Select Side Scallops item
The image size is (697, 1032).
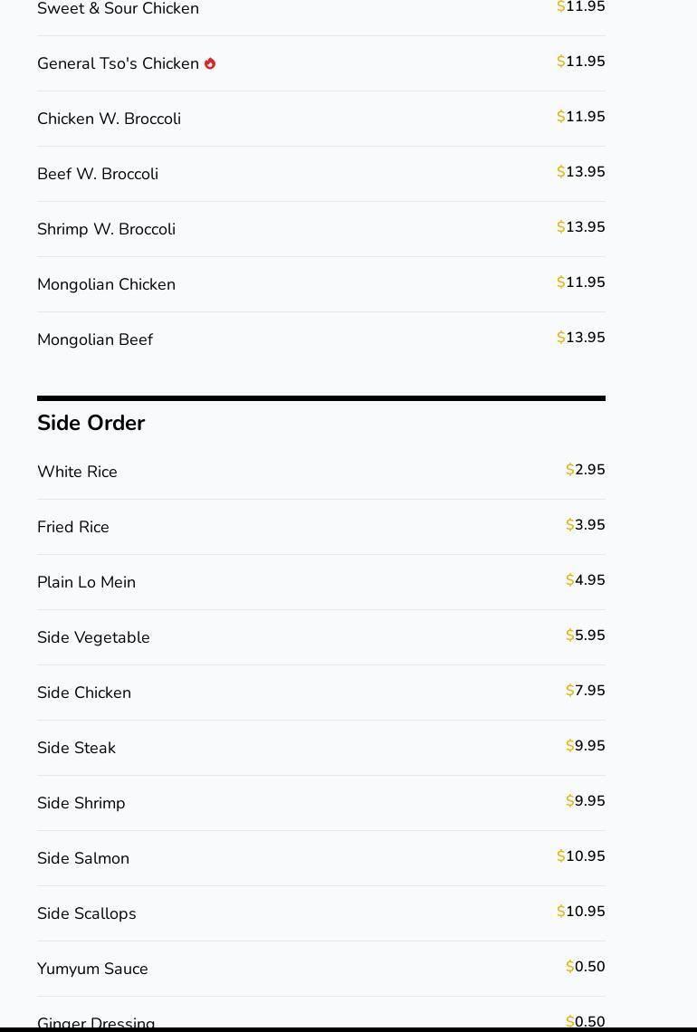tap(321, 913)
